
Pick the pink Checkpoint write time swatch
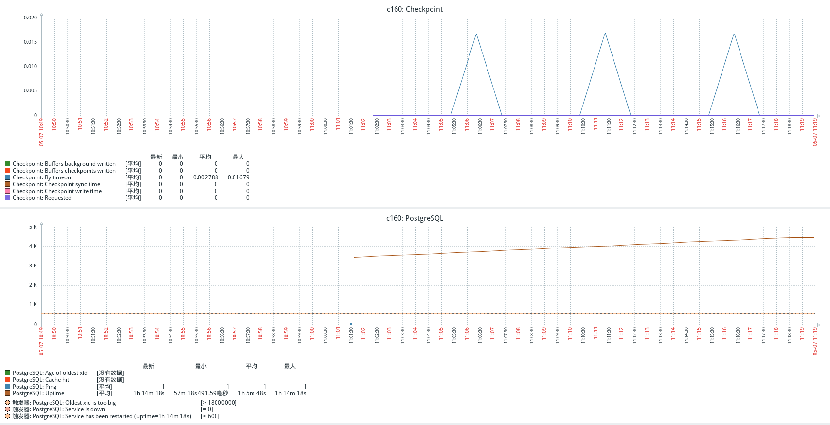8,191
